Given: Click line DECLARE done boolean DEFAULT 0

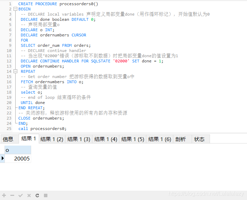Looking at the screenshot, I should point(58,19).
